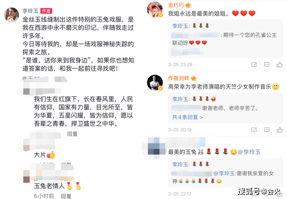Screen dimensions: 287x199
Task: Open 李玲玉's author avatar
Action: [12, 15]
